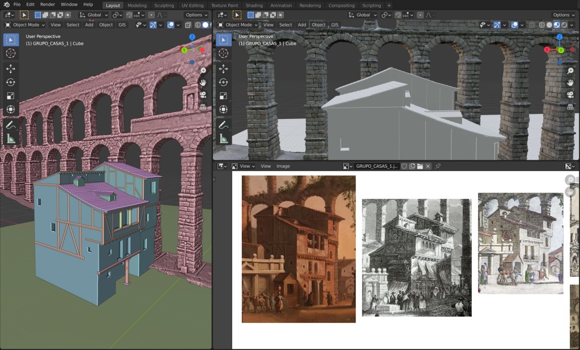This screenshot has width=580, height=350.
Task: Open the Image menu in the image editor
Action: (283, 167)
